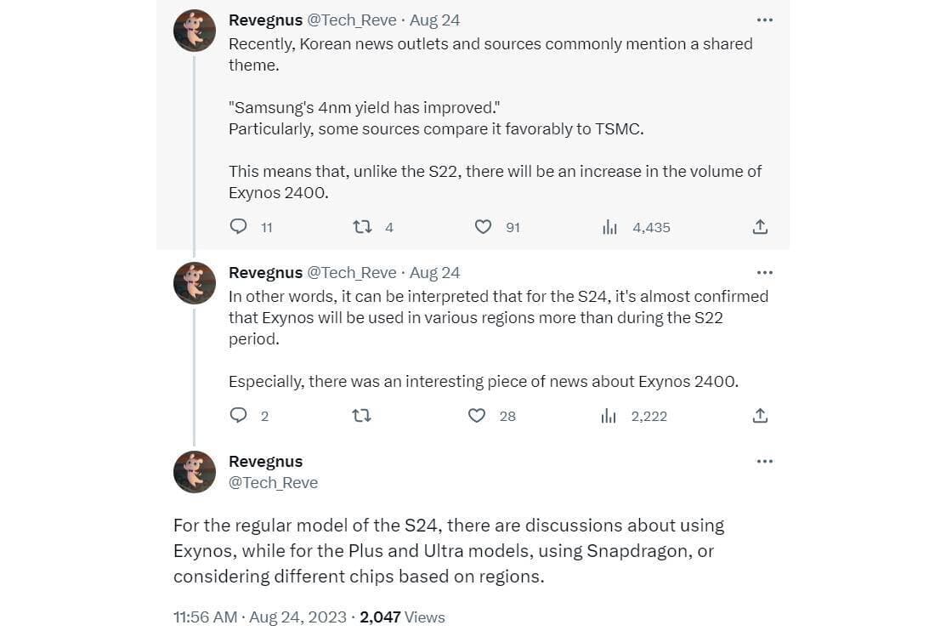Open more options on second tweet
The width and height of the screenshot is (946, 631).
764,273
